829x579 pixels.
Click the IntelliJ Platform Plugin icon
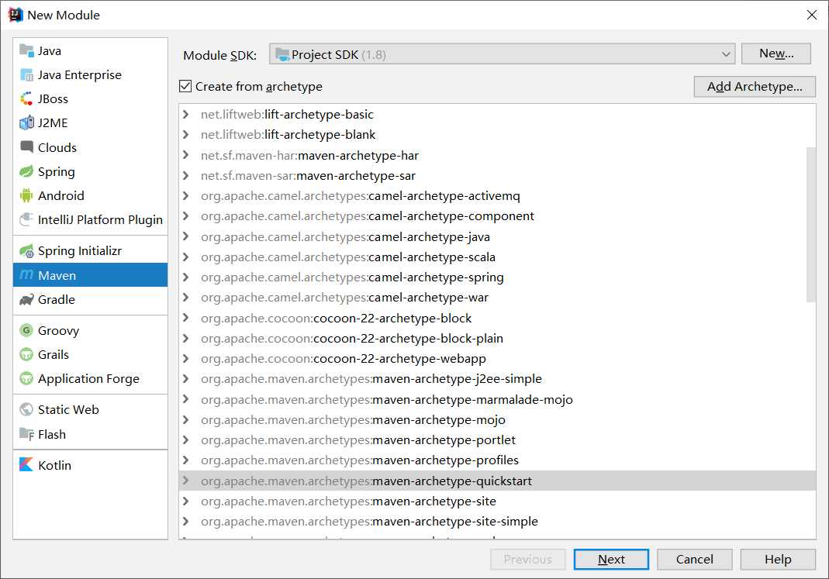pos(26,219)
